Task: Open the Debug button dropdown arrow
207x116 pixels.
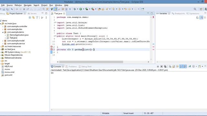Action: pos(78,9)
